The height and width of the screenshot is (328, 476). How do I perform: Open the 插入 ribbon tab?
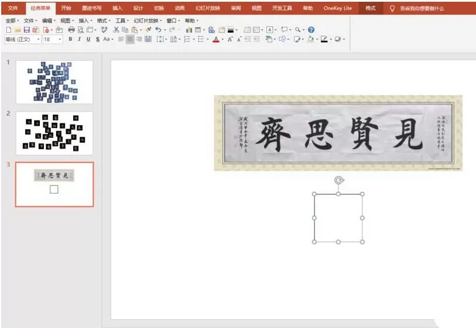pyautogui.click(x=117, y=8)
